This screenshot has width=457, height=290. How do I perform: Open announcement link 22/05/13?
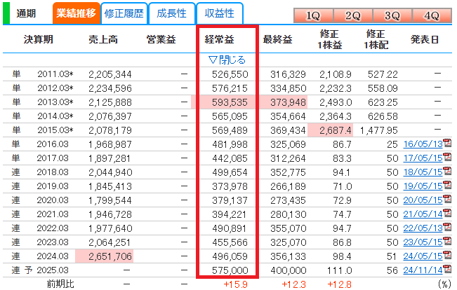[423, 228]
